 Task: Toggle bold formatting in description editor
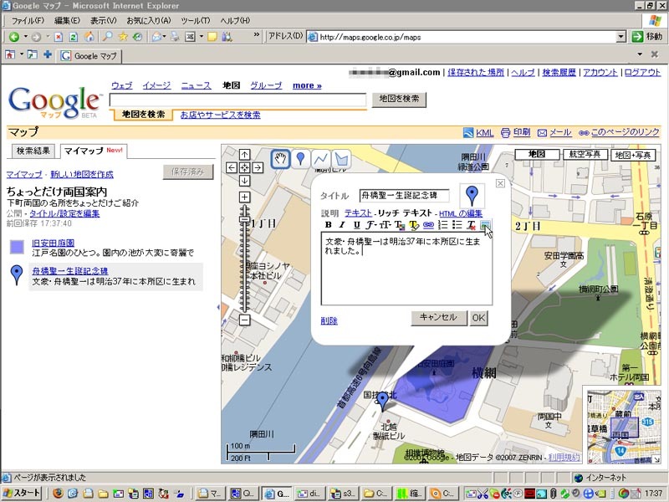[328, 224]
